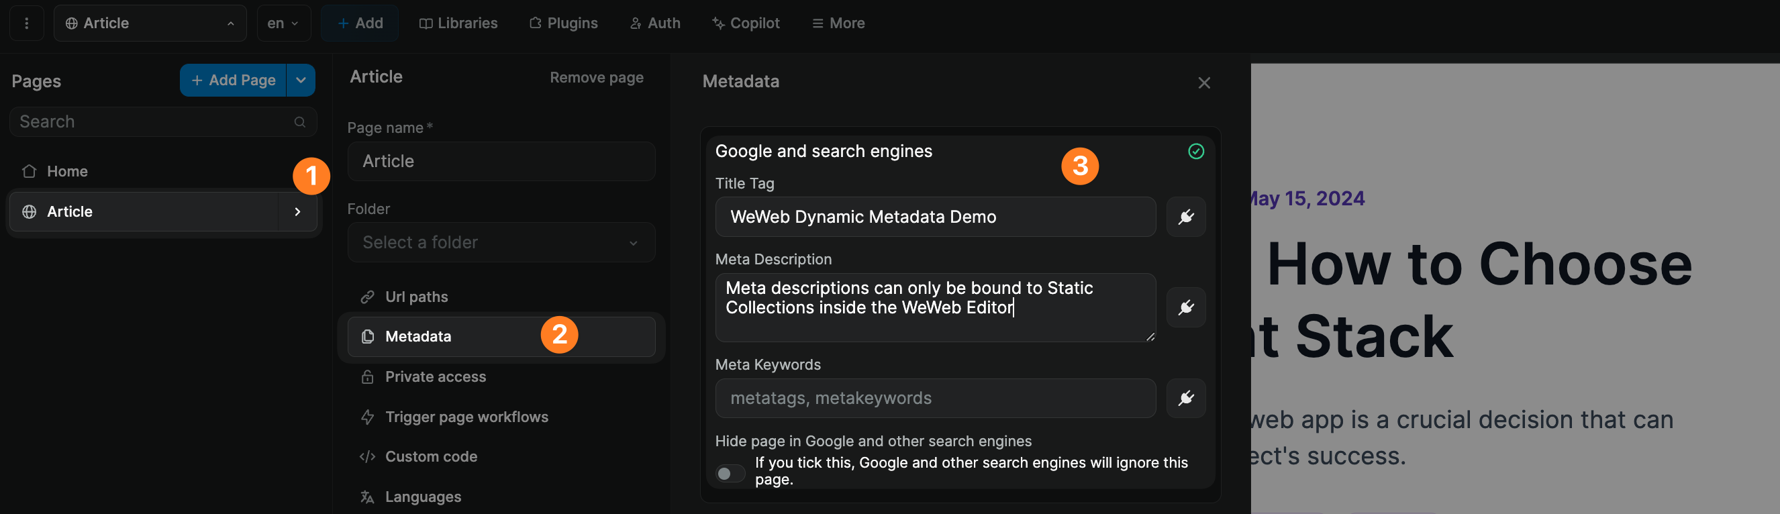
Task: Click the lock icon beside Private access
Action: tap(368, 376)
